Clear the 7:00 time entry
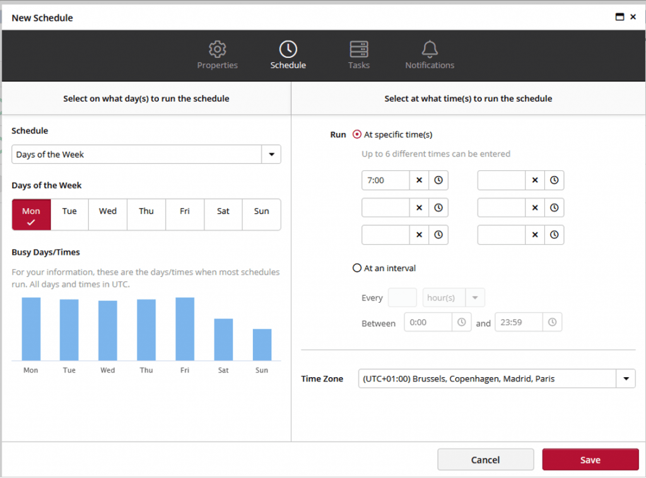Viewport: 646px width, 478px height. 419,180
